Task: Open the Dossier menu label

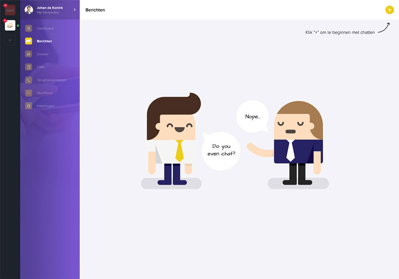Action: pyautogui.click(x=43, y=54)
